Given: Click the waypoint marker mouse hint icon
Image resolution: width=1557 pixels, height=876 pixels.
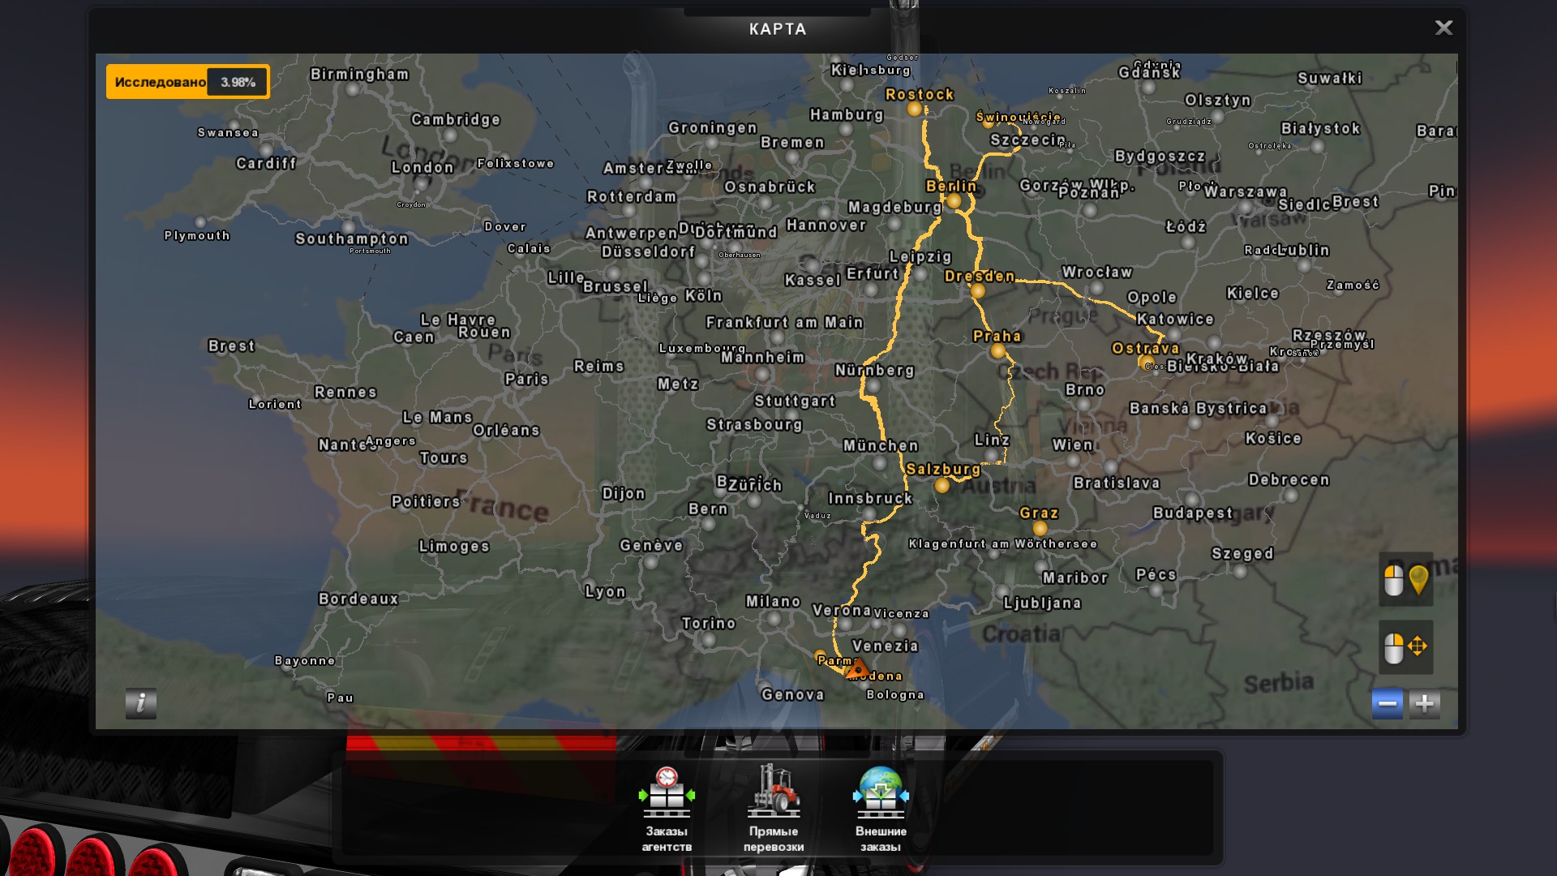Looking at the screenshot, I should (1406, 579).
